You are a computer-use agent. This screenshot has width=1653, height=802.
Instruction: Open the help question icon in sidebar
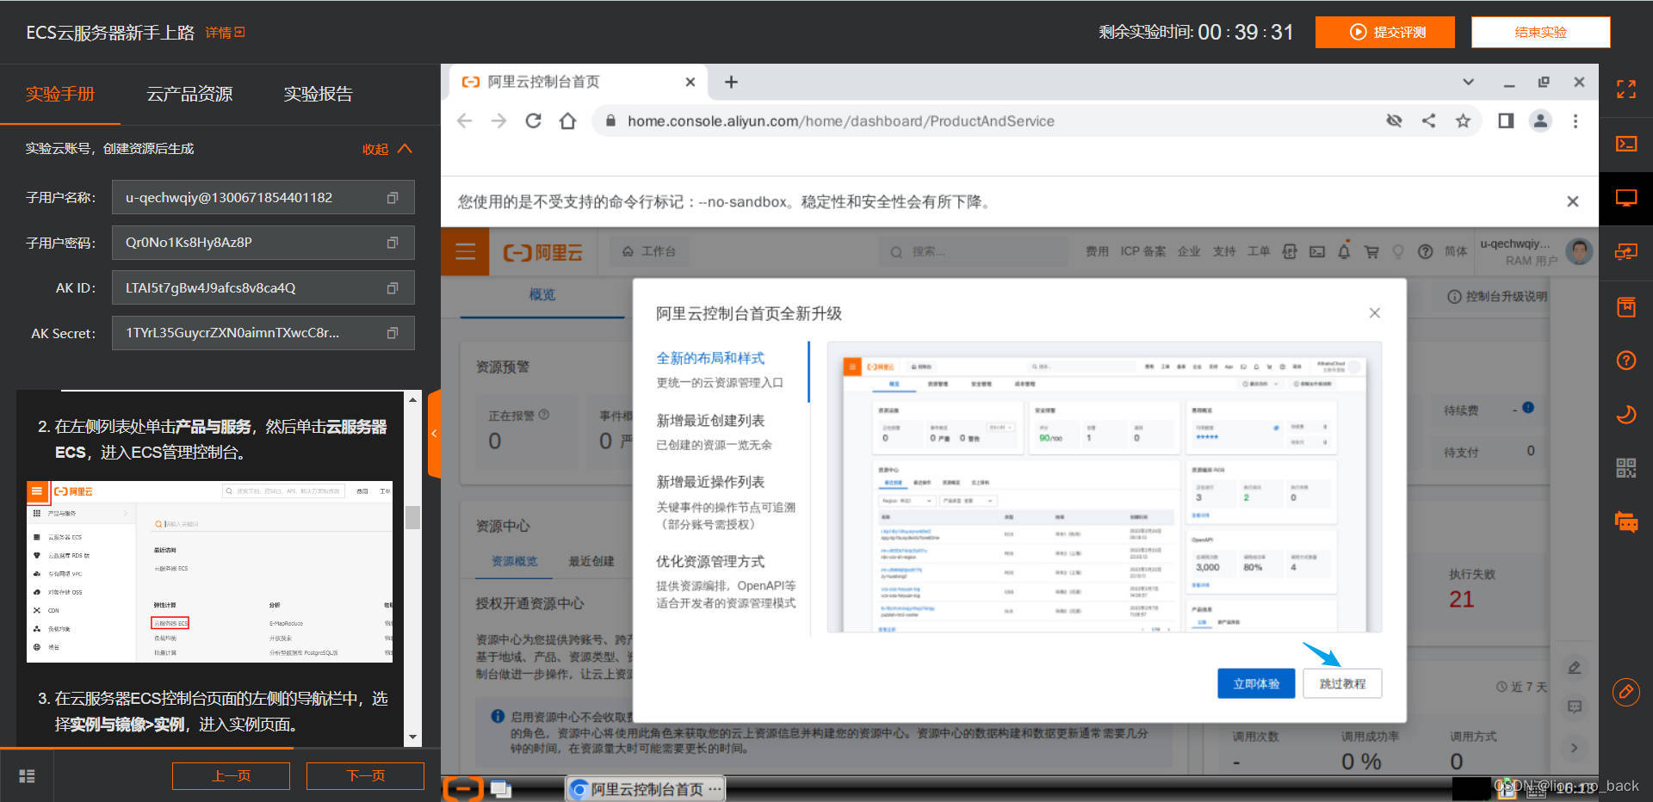1625,361
